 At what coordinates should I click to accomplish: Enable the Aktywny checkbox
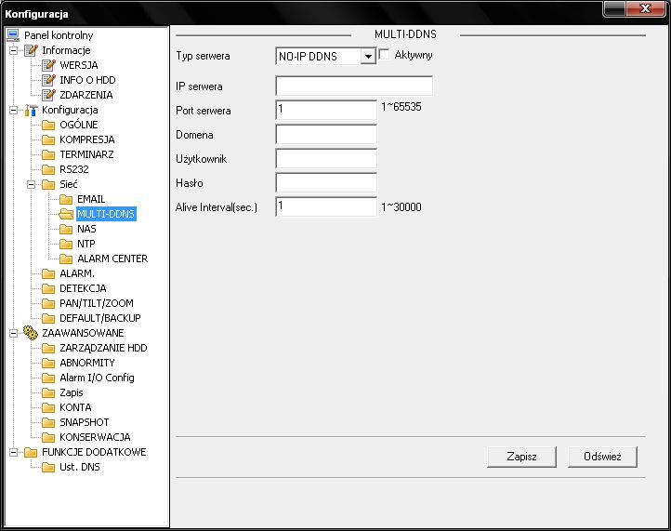coord(385,56)
